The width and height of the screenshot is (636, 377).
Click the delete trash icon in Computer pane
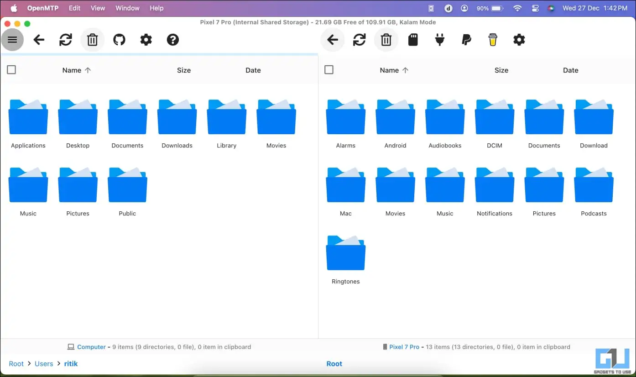click(93, 40)
